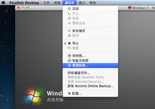Click the revert icon beside 恢复为快照
Image resolution: width=155 pixels, height=109 pixels.
[69, 61]
